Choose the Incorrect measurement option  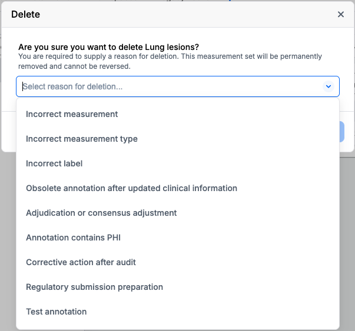click(178, 114)
